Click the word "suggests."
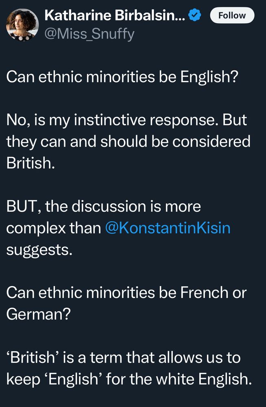This screenshot has width=266, height=407. tap(39, 249)
